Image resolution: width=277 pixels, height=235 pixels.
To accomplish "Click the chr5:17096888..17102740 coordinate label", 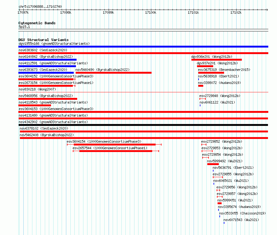I will 40,7.
